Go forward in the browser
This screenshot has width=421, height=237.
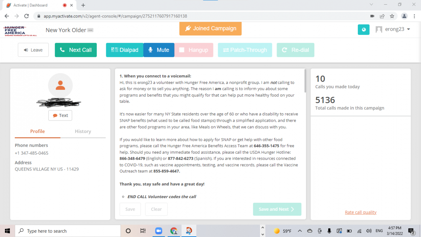pos(16,16)
